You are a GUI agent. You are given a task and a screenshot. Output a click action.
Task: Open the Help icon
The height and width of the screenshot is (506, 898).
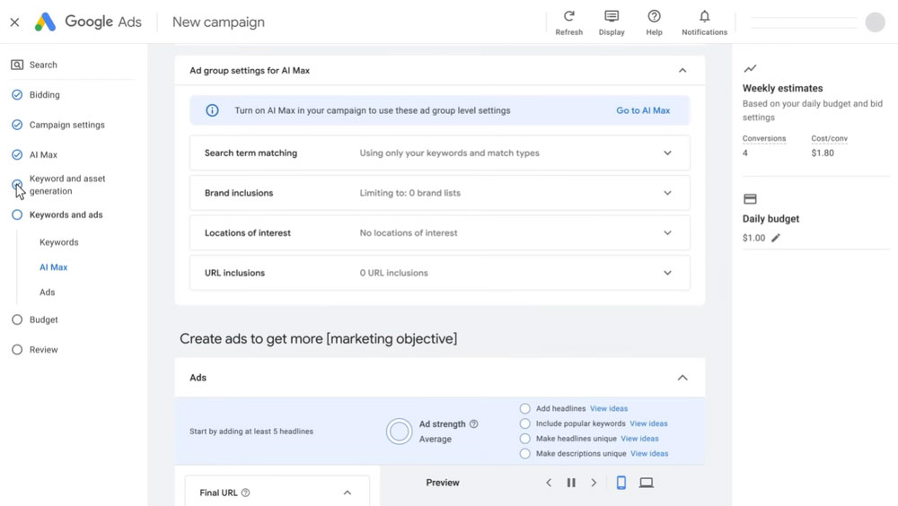click(x=654, y=16)
